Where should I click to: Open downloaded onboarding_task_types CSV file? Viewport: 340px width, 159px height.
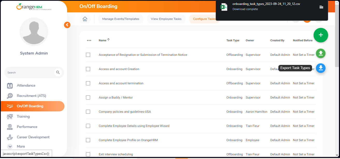266,4
